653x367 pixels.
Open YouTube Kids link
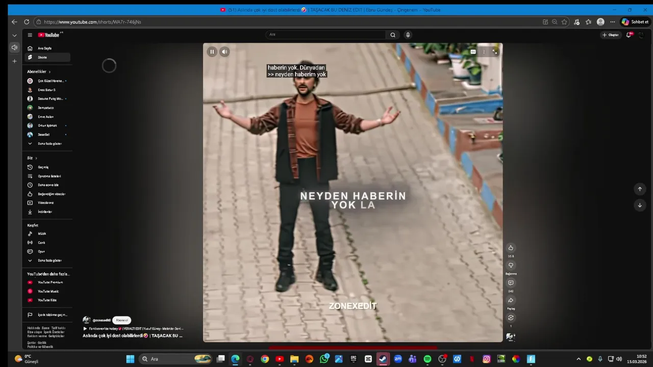click(x=46, y=300)
